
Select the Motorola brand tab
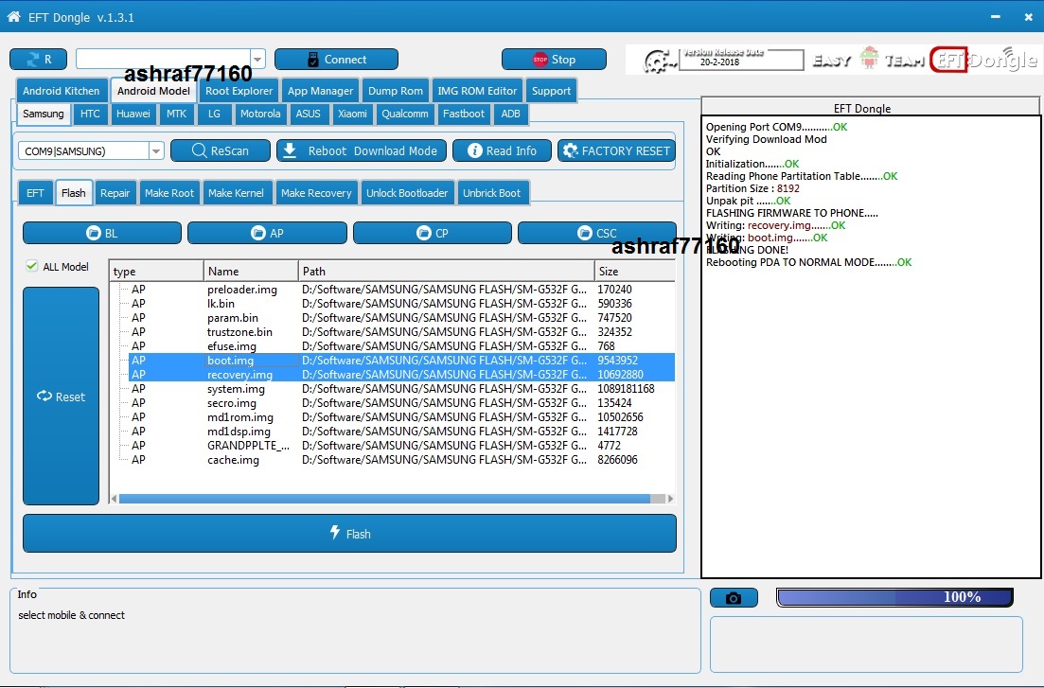click(x=260, y=114)
